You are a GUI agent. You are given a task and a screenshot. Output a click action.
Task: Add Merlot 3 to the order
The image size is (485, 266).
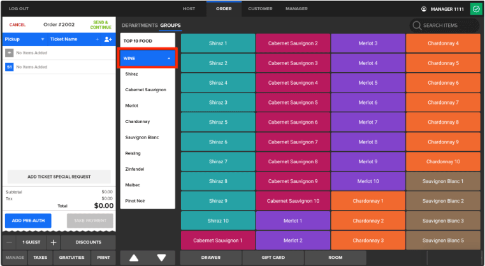pos(368,43)
